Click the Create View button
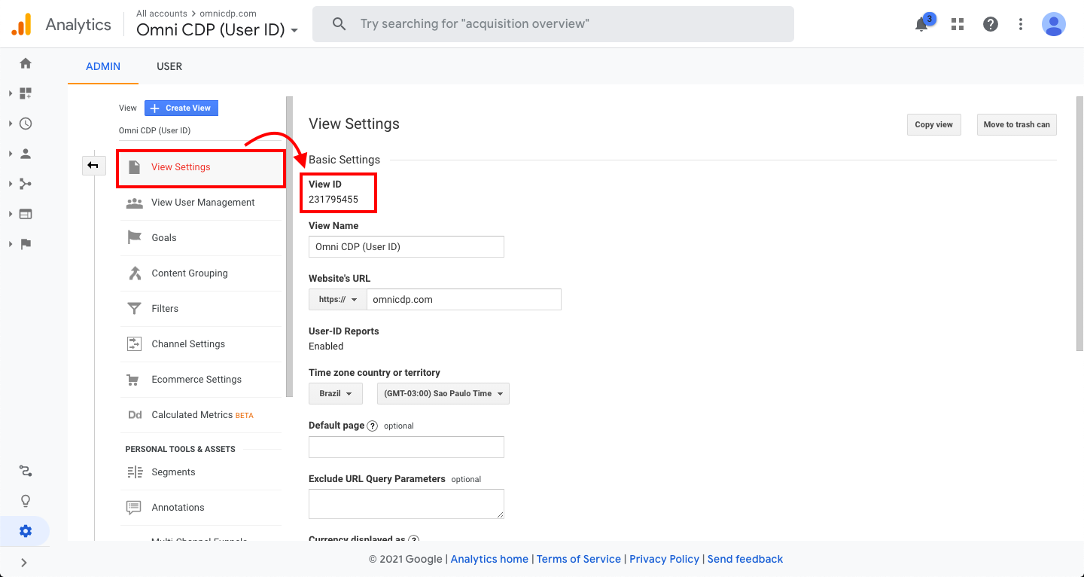The width and height of the screenshot is (1084, 577). tap(181, 108)
